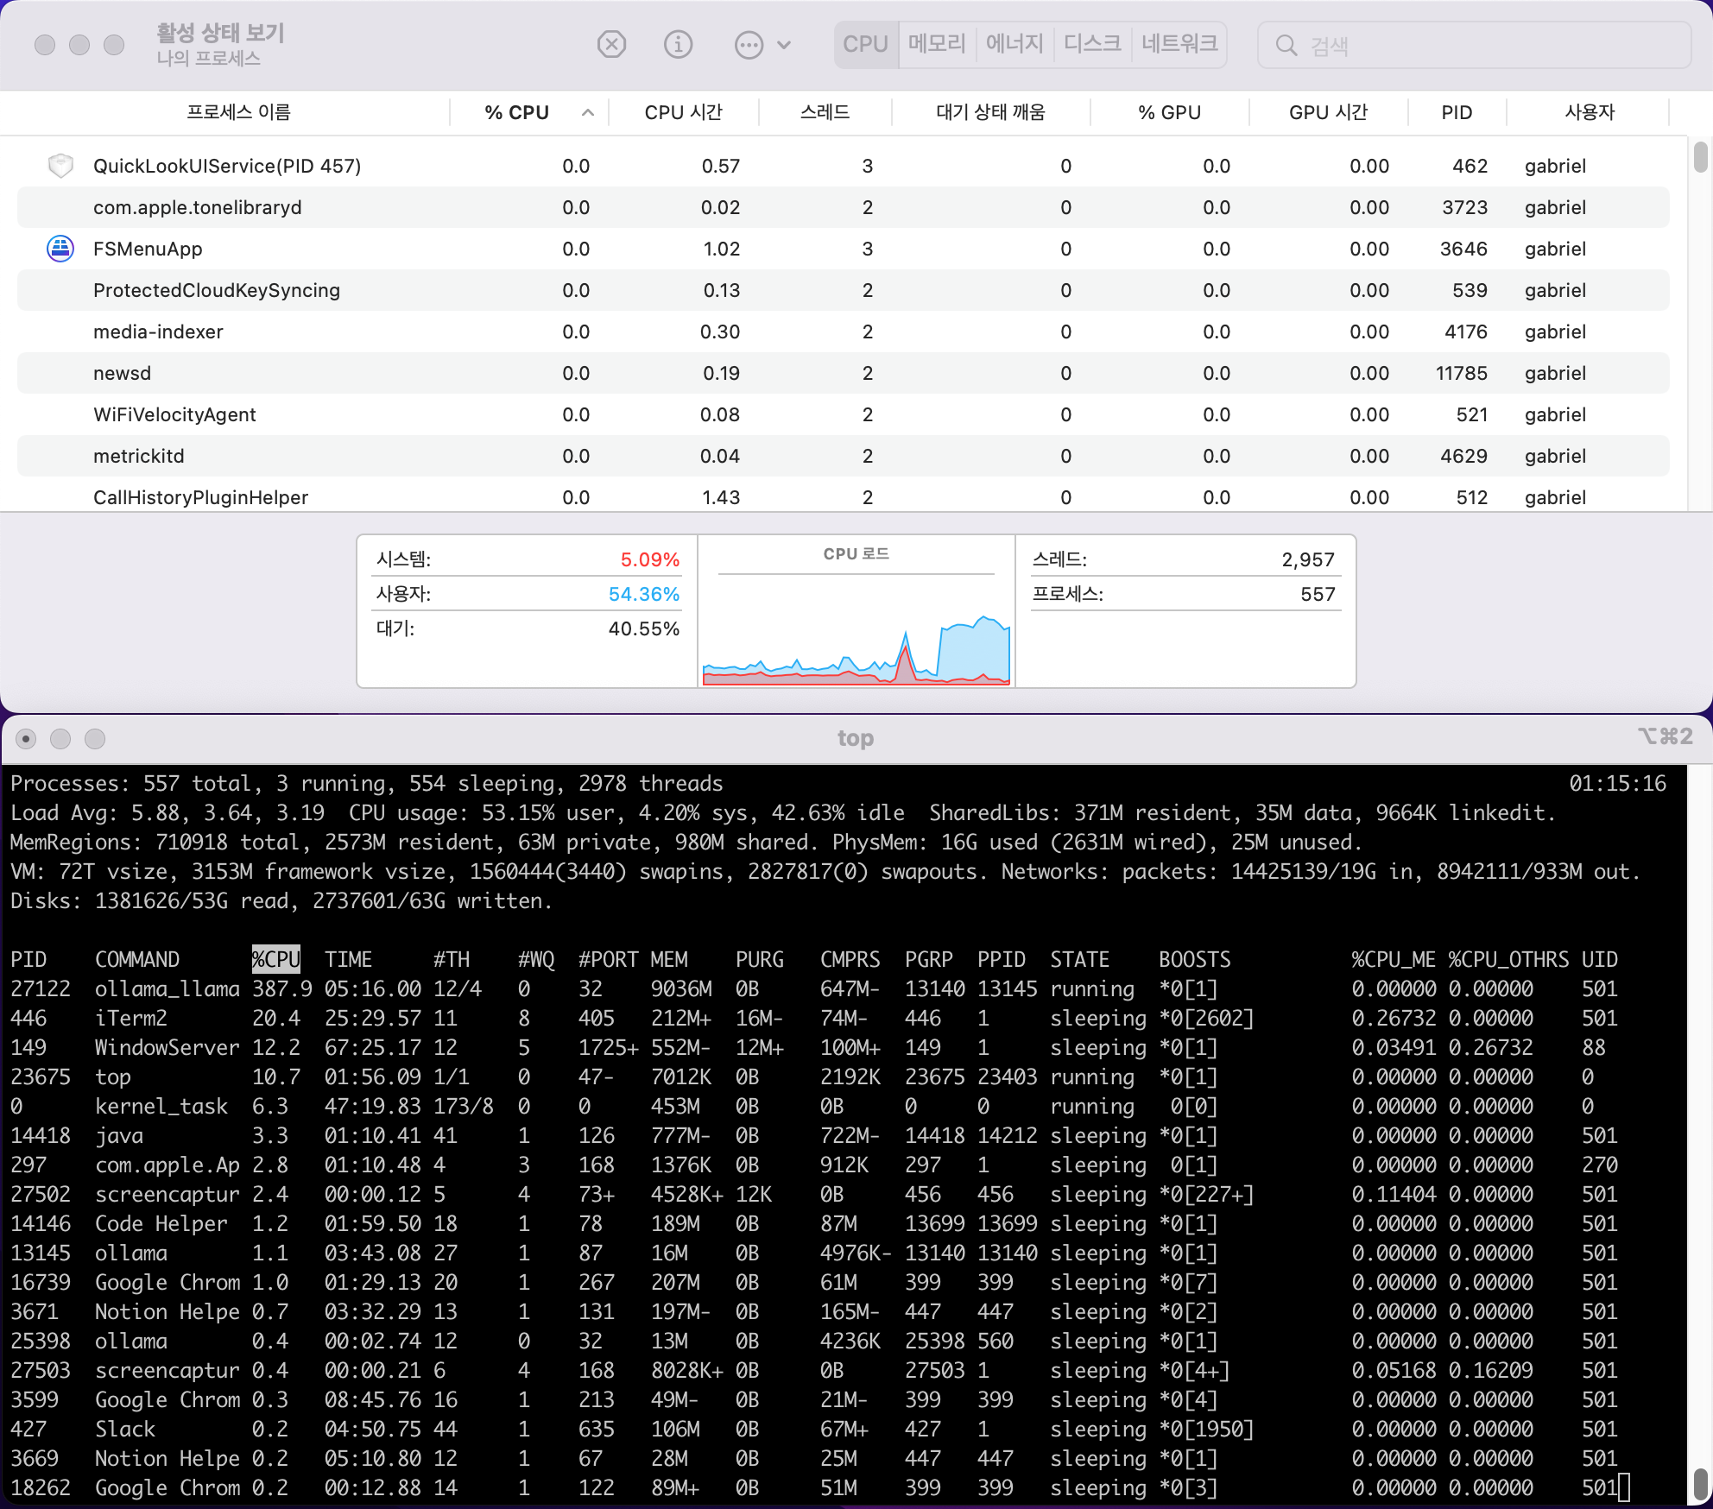
Task: Open the process info (i) icon
Action: pyautogui.click(x=678, y=44)
